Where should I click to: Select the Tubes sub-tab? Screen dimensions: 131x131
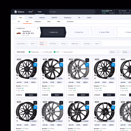click(49, 21)
